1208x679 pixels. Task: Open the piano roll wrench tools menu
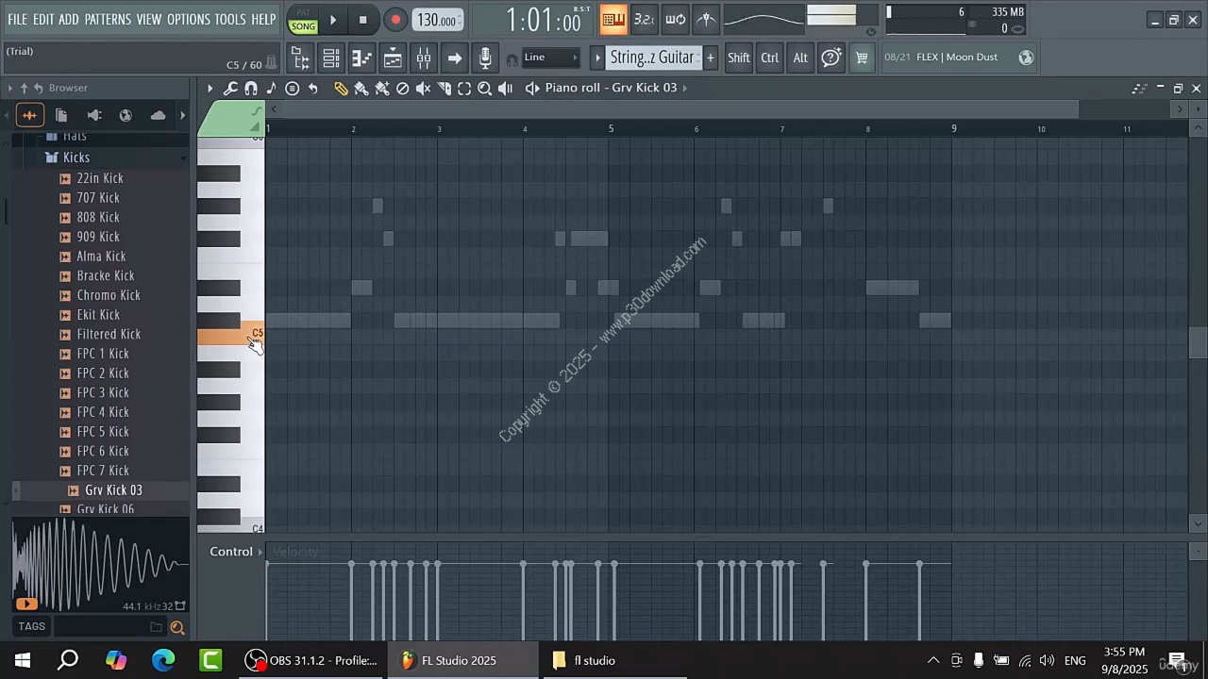coord(230,88)
